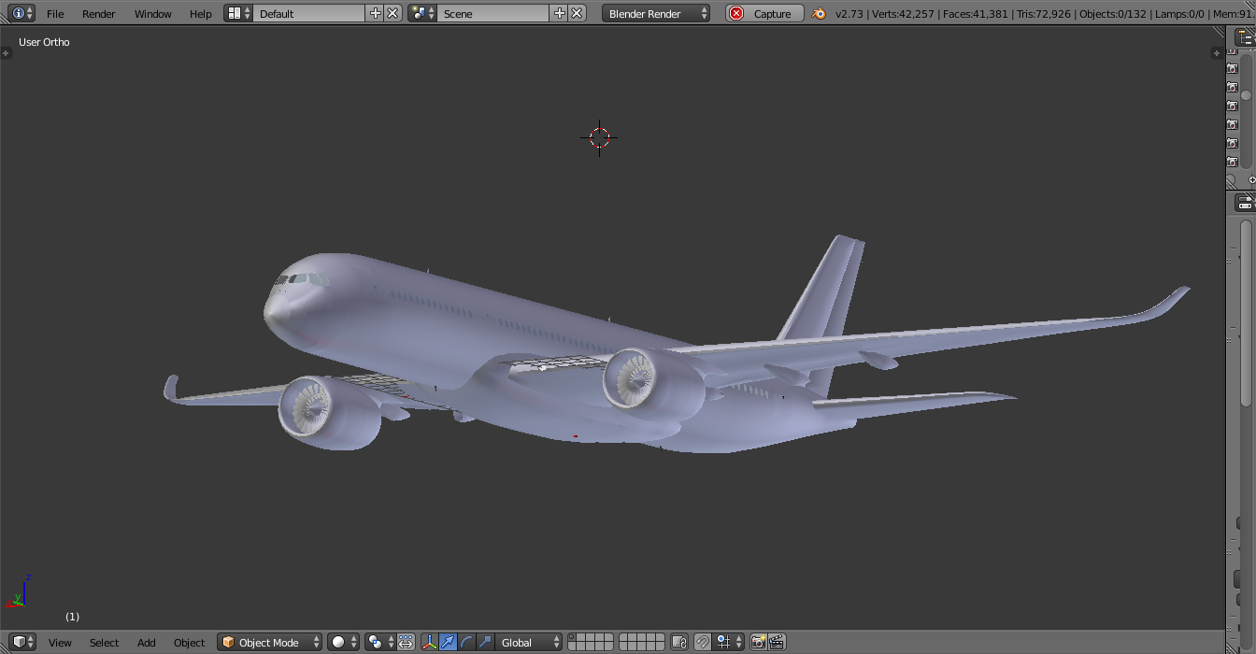1256x654 pixels.
Task: Open the View menu in 3D viewport
Action: click(60, 643)
